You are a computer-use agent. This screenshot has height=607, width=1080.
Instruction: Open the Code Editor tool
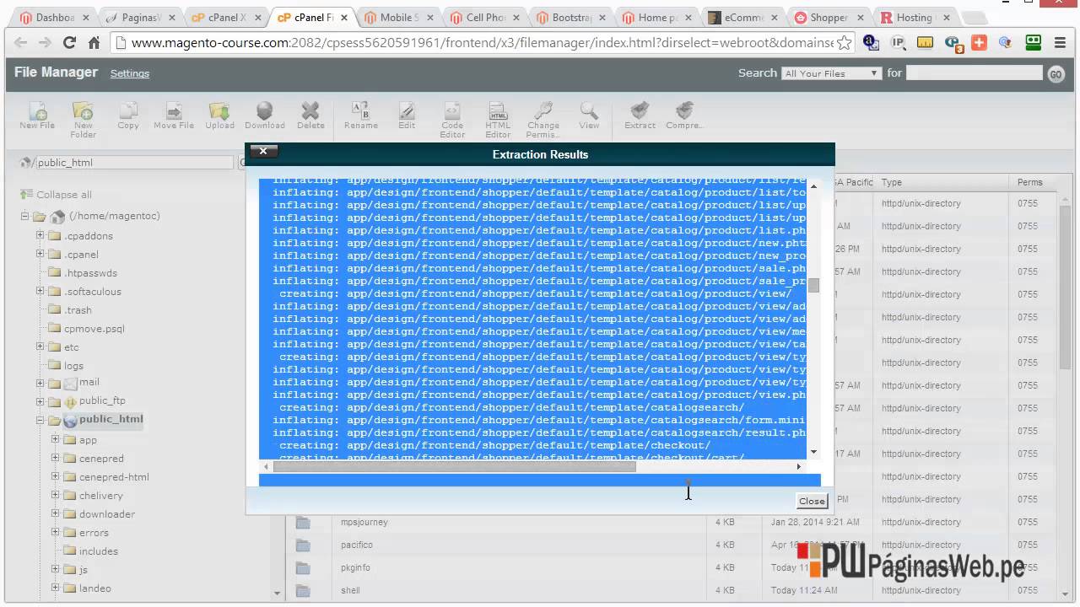[x=452, y=120]
